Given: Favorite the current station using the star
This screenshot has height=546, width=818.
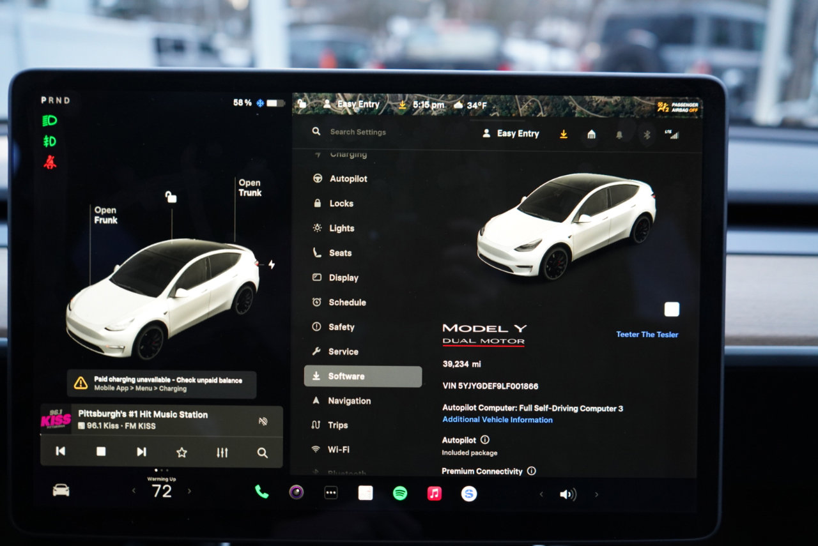Looking at the screenshot, I should (x=181, y=451).
